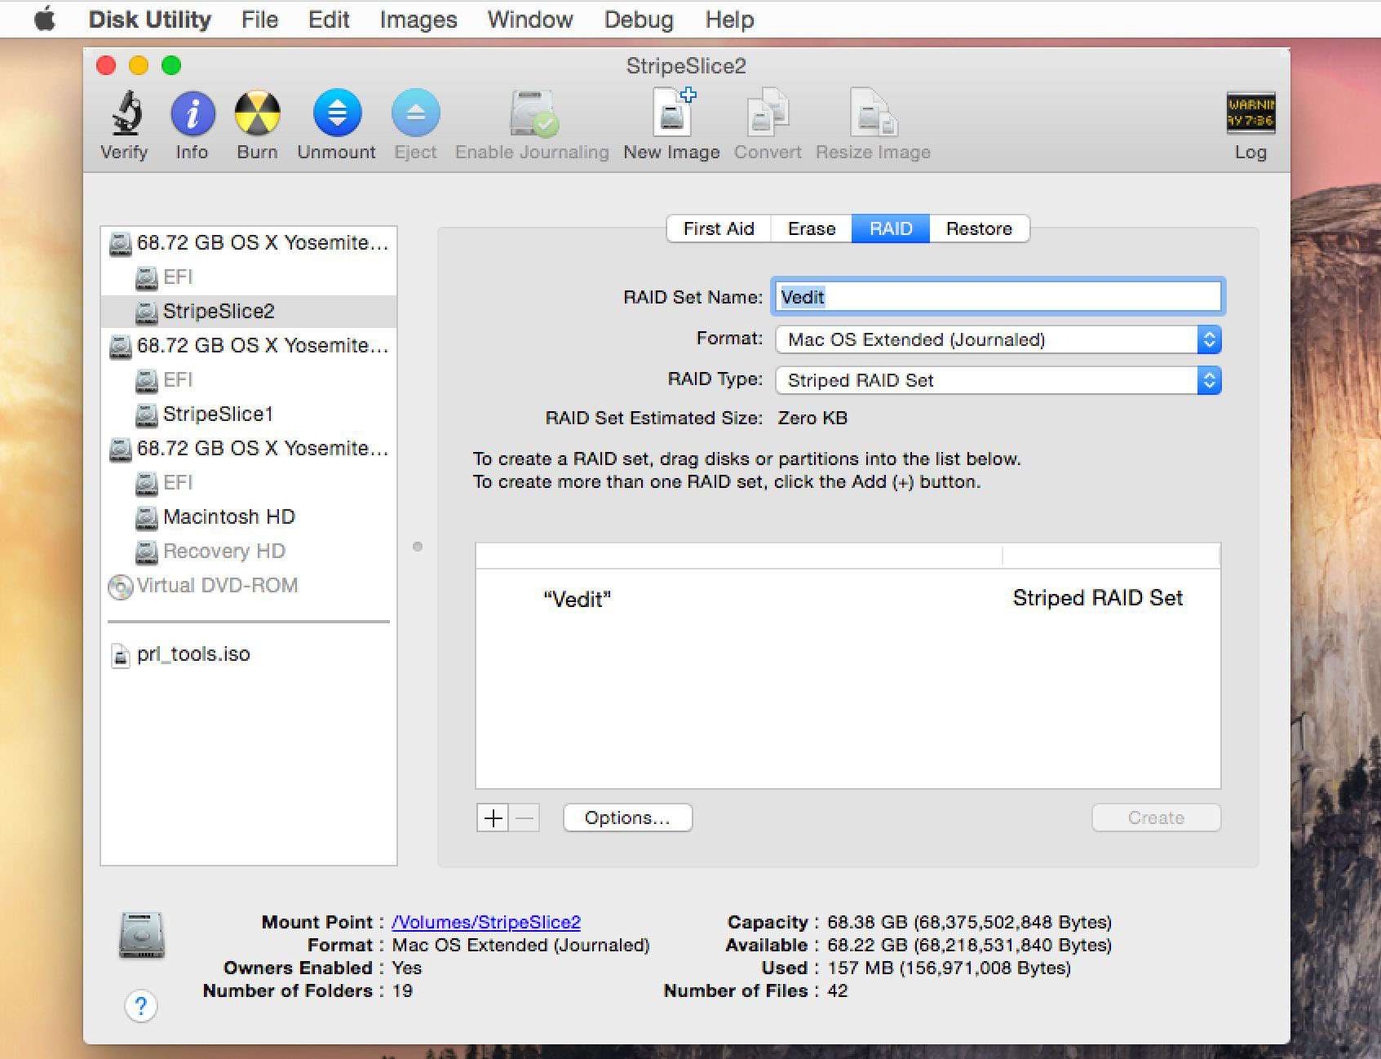The image size is (1381, 1059).
Task: Select the 68.72 GB disk containing Macintosh HD
Action: tap(249, 448)
